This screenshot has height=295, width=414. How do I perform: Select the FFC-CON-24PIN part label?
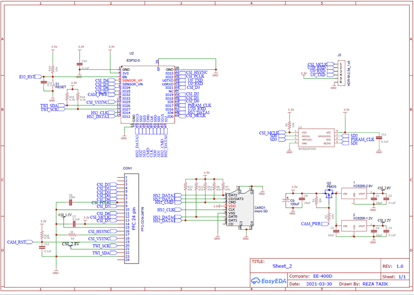(x=142, y=219)
